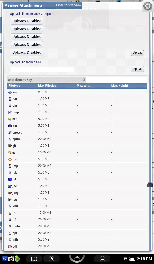This screenshot has width=154, height=264.
Task: Click the ipk filetype icon
Action: click(x=10, y=173)
